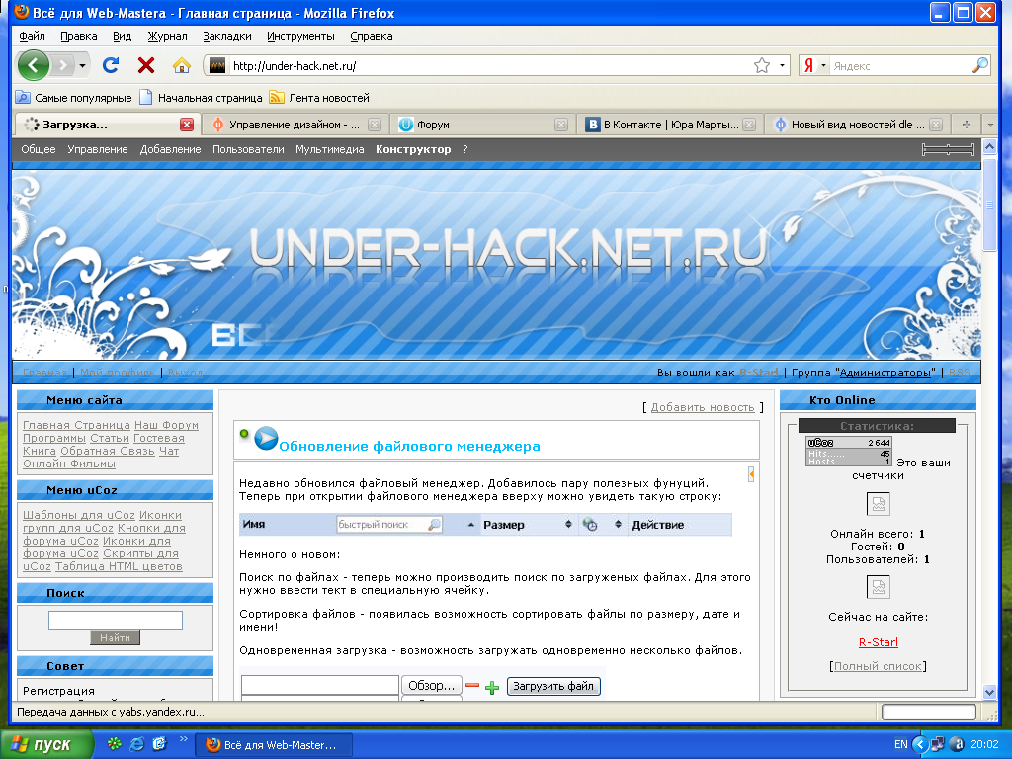Click the Найти search button
Screen dimensions: 1012x759
tap(115, 637)
